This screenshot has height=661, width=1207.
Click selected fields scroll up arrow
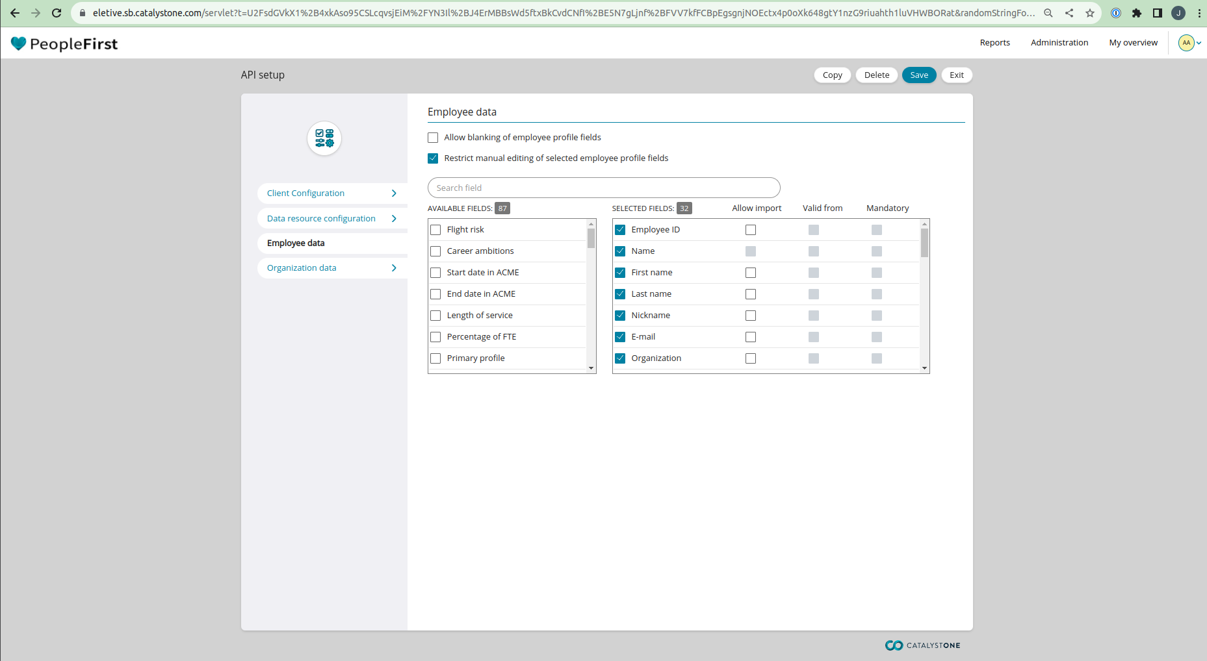coord(924,224)
